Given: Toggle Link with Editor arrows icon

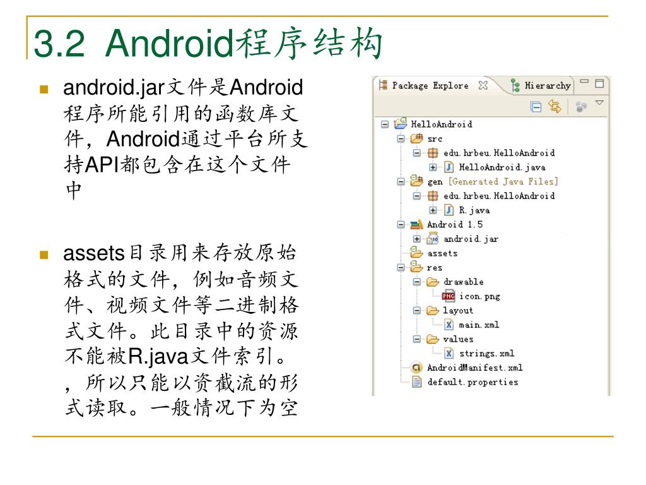Looking at the screenshot, I should 555,106.
